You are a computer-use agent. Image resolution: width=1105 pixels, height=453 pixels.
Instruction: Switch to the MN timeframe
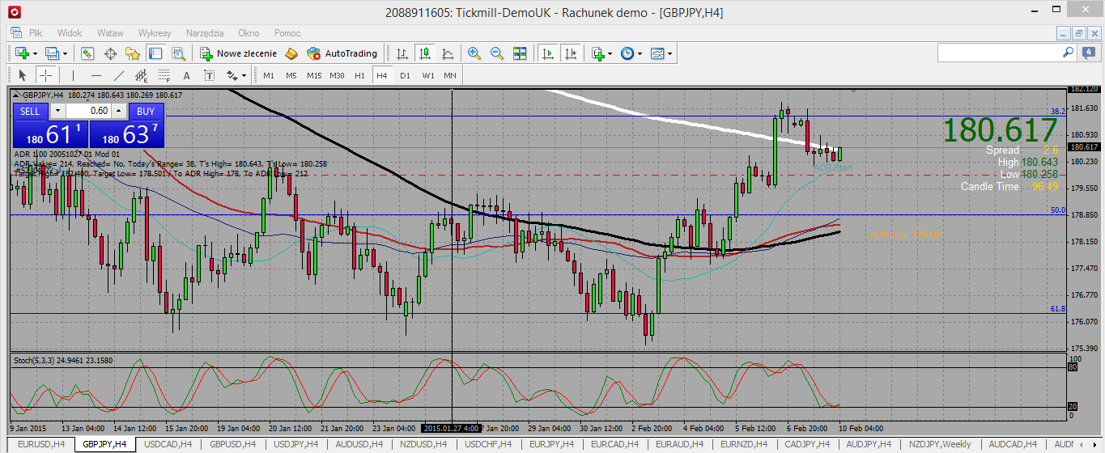pos(450,75)
